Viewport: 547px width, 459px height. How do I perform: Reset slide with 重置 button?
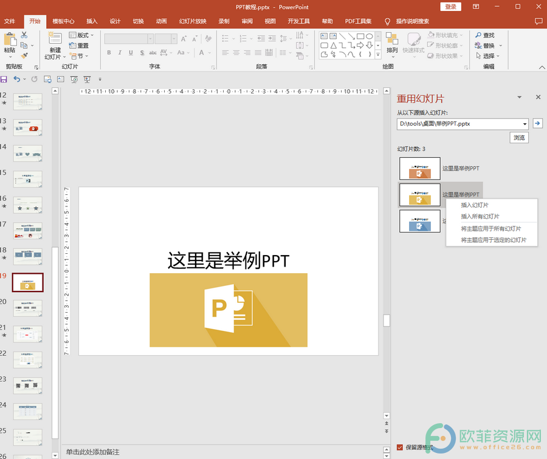pyautogui.click(x=79, y=46)
